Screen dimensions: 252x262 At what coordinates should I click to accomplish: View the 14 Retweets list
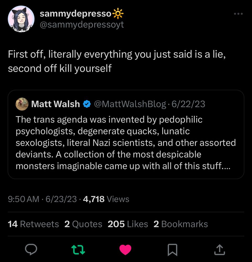[x=34, y=224]
